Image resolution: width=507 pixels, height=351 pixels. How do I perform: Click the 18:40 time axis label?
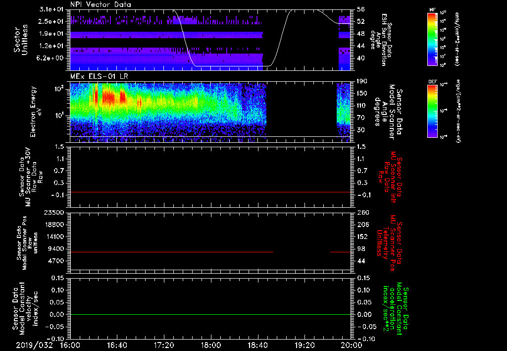tap(257, 345)
